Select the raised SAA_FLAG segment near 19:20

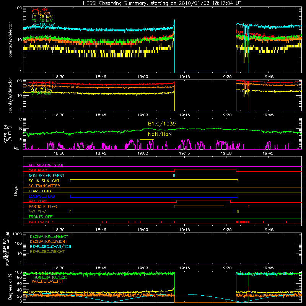(x=203, y=200)
